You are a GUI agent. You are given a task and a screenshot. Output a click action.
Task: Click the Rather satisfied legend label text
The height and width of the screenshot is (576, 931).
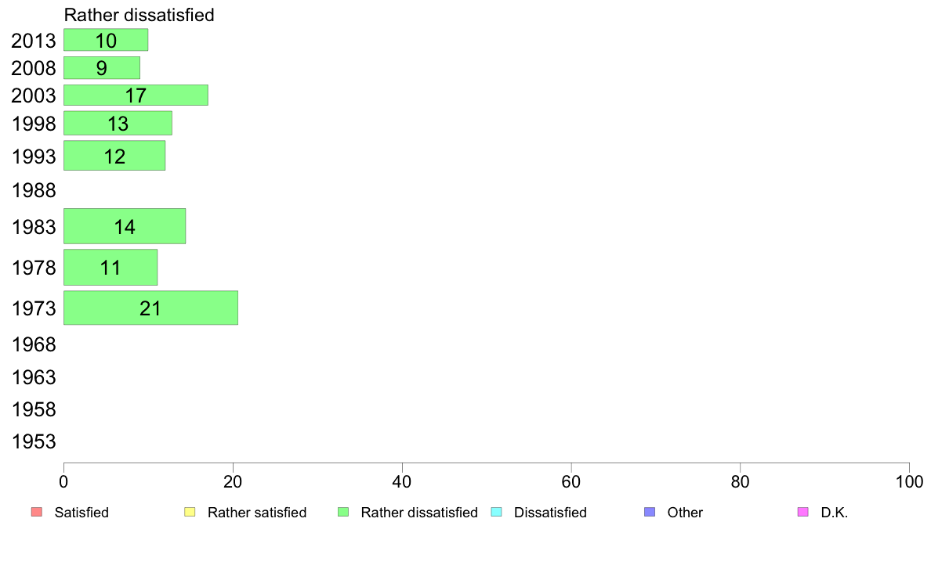(x=257, y=513)
